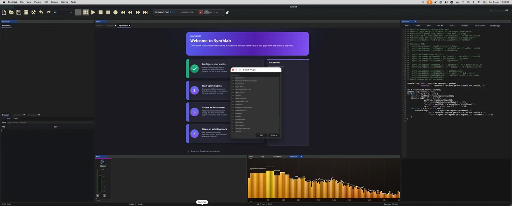
Task: Click the Search field in Select Plugin
Action: click(x=255, y=75)
